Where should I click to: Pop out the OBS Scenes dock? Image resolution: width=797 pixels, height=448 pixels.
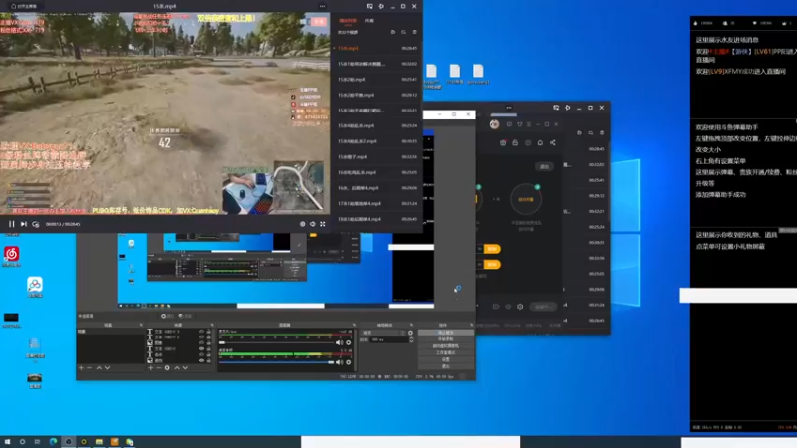[141, 325]
